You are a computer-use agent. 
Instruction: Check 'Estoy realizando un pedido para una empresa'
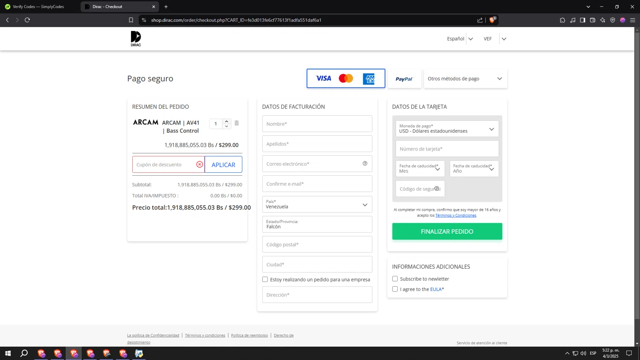point(265,279)
